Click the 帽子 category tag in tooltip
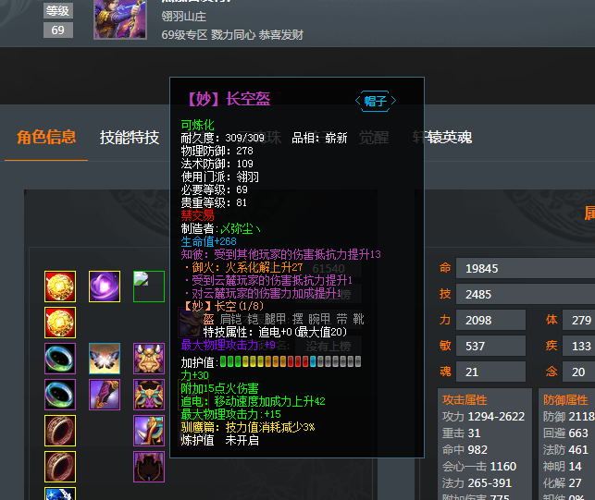The height and width of the screenshot is (500, 595). (x=376, y=101)
